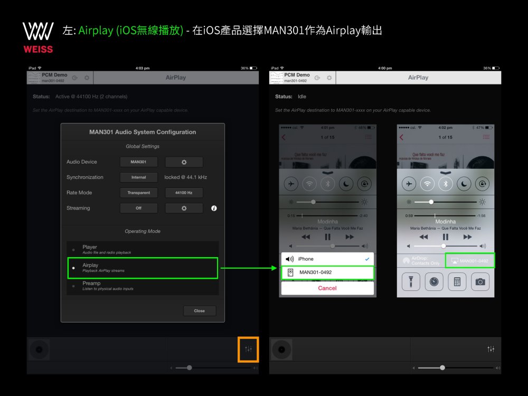Pause playback in left phone
This screenshot has height=396, width=528.
coord(328,237)
